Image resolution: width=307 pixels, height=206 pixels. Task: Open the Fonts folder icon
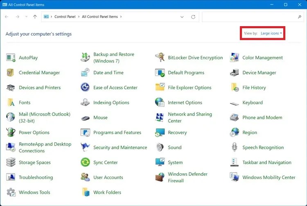(x=11, y=103)
